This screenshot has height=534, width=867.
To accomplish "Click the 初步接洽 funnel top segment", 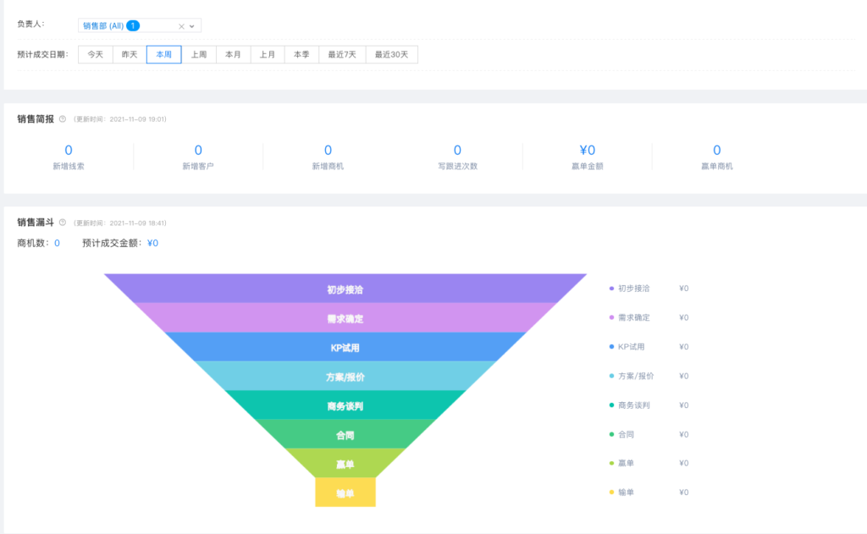I will pyautogui.click(x=345, y=289).
